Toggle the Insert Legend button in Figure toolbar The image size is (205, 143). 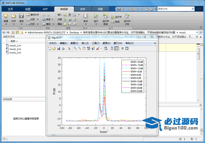(x=116, y=49)
